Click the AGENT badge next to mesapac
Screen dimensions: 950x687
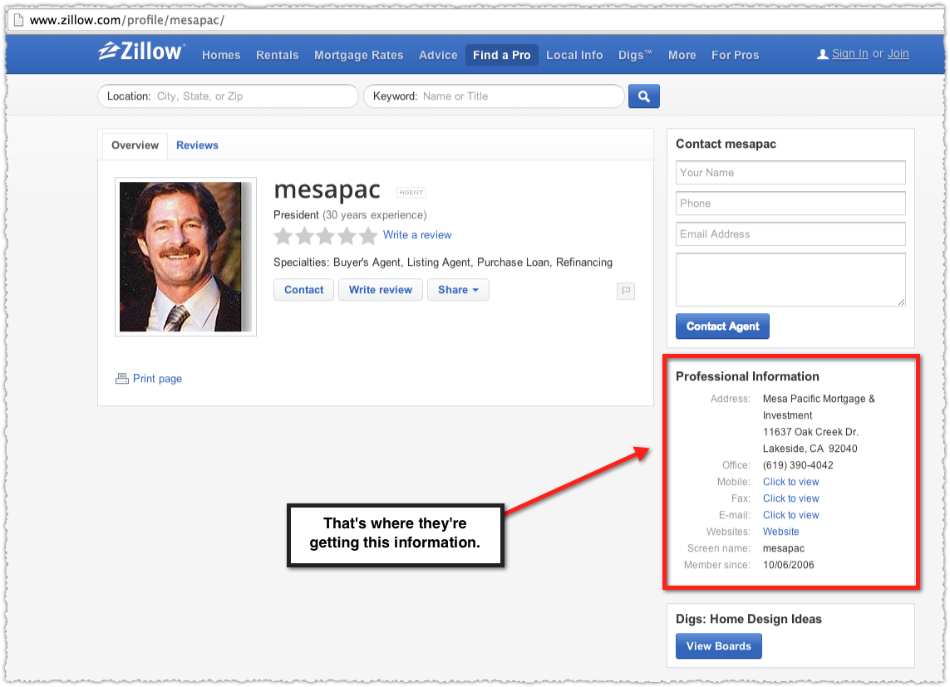(x=411, y=193)
